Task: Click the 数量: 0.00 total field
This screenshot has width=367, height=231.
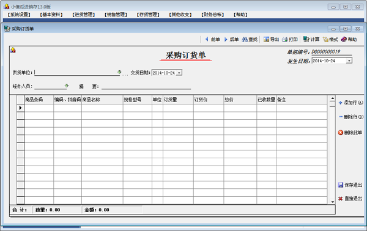Action: pos(57,210)
